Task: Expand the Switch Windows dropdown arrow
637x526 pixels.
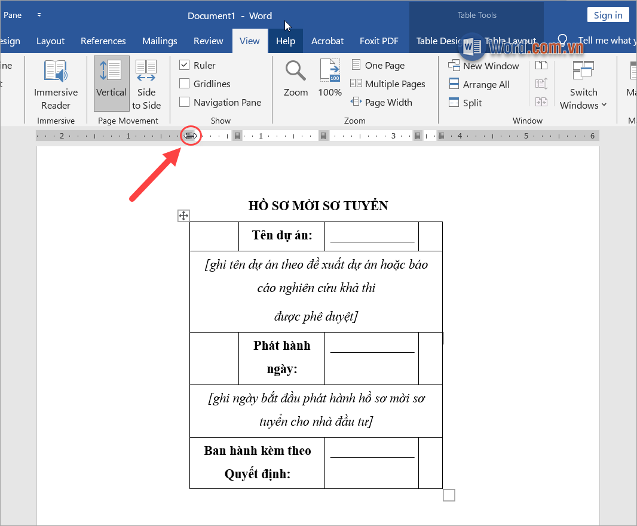Action: tap(604, 105)
